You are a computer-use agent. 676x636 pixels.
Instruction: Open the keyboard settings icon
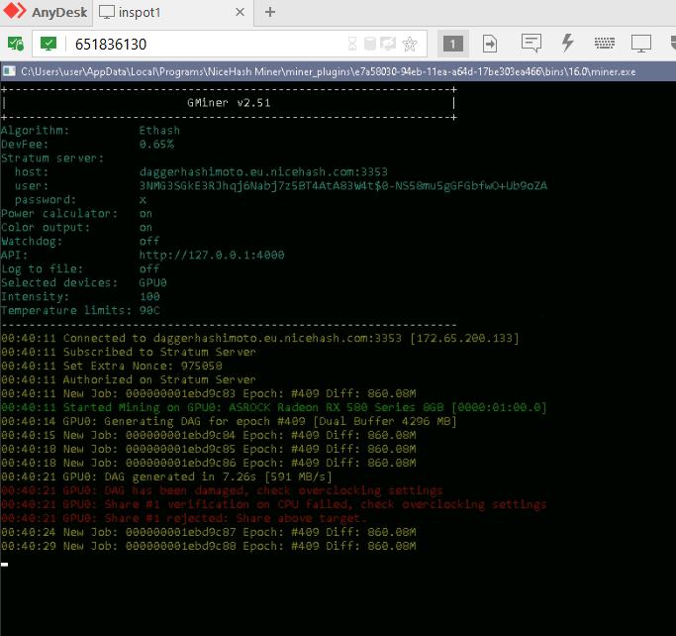tap(605, 44)
